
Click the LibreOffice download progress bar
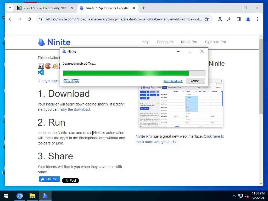134,73
